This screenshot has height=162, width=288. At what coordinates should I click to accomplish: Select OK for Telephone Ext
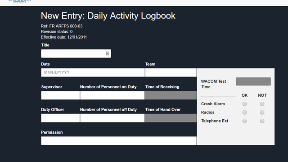coord(244,121)
